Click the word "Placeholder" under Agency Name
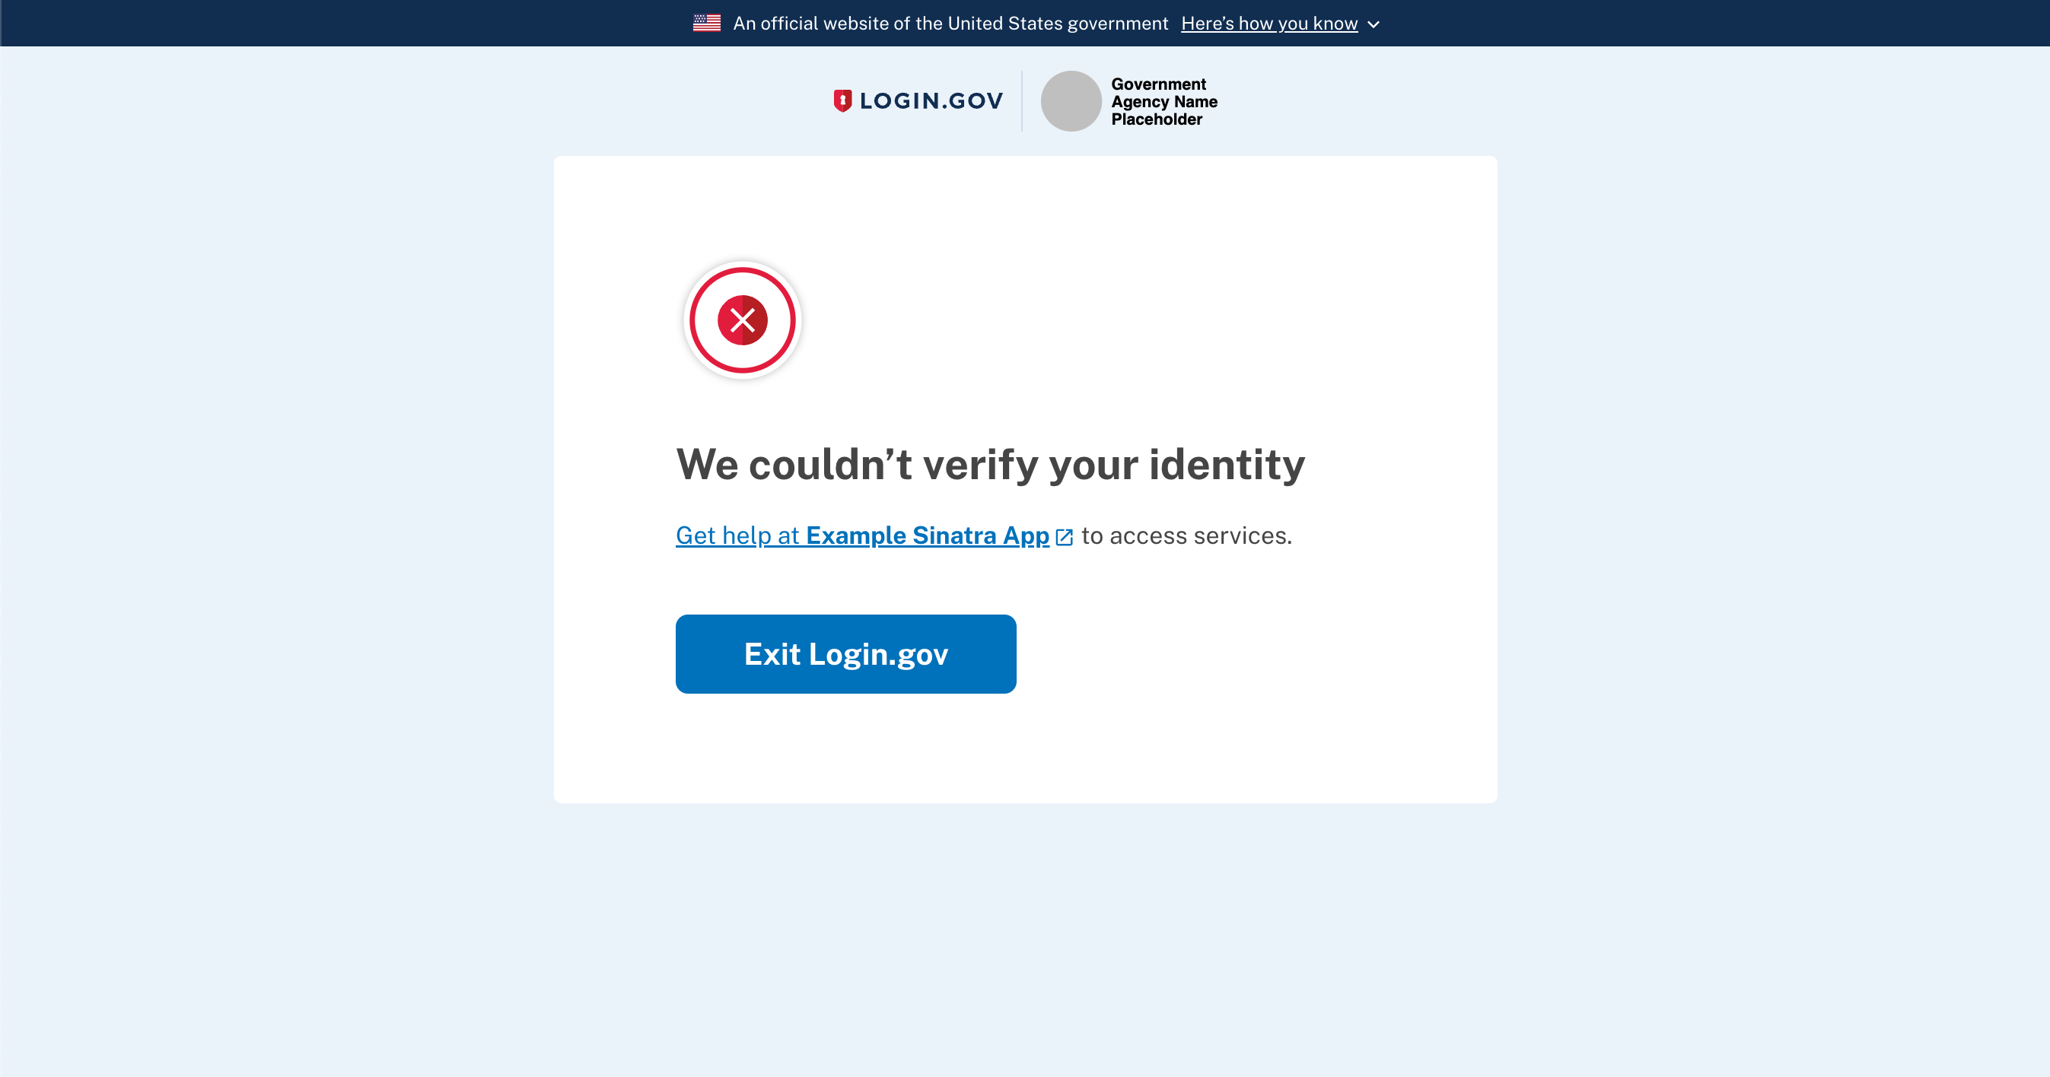Image resolution: width=2050 pixels, height=1077 pixels. 1157,119
